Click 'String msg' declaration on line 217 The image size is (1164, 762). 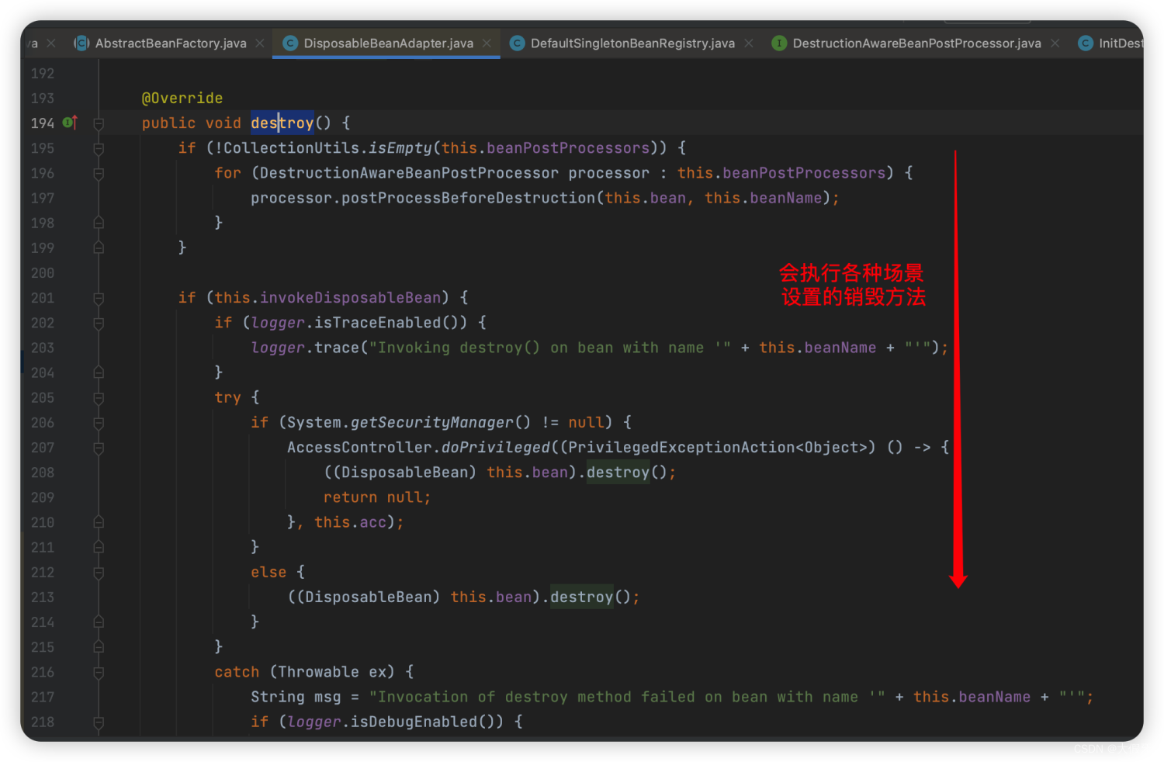(x=296, y=697)
